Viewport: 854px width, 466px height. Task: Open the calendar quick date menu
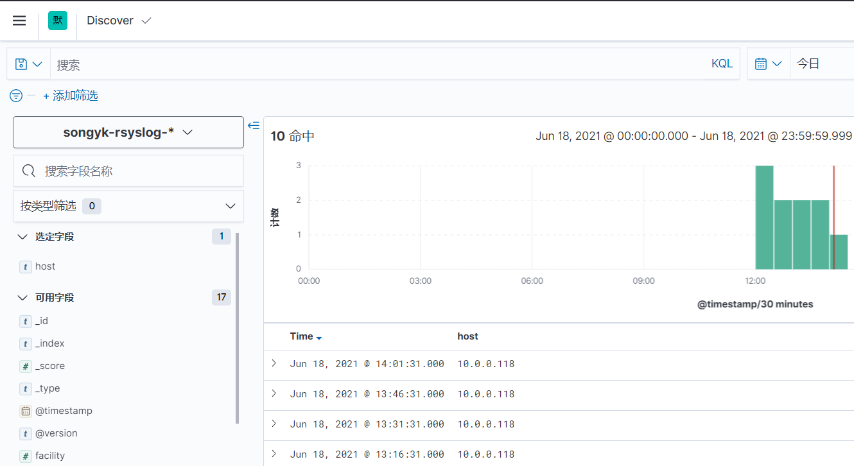tap(769, 64)
